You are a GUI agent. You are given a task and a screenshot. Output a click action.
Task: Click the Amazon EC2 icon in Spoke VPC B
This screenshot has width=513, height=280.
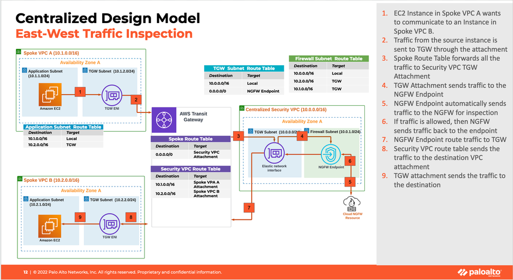[50, 226]
